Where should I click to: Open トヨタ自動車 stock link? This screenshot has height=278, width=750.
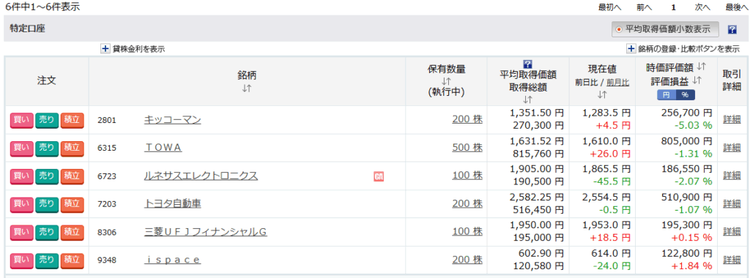pyautogui.click(x=173, y=204)
